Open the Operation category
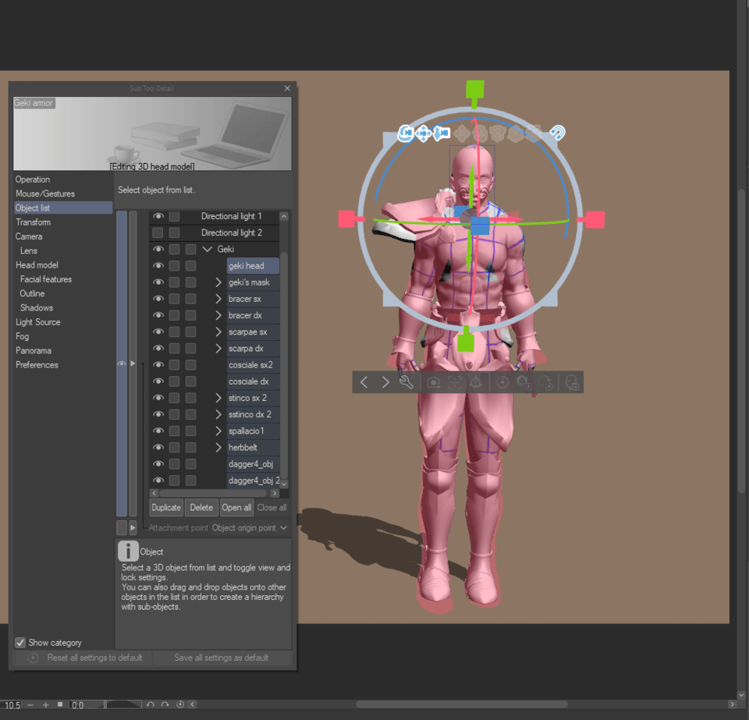 click(33, 179)
